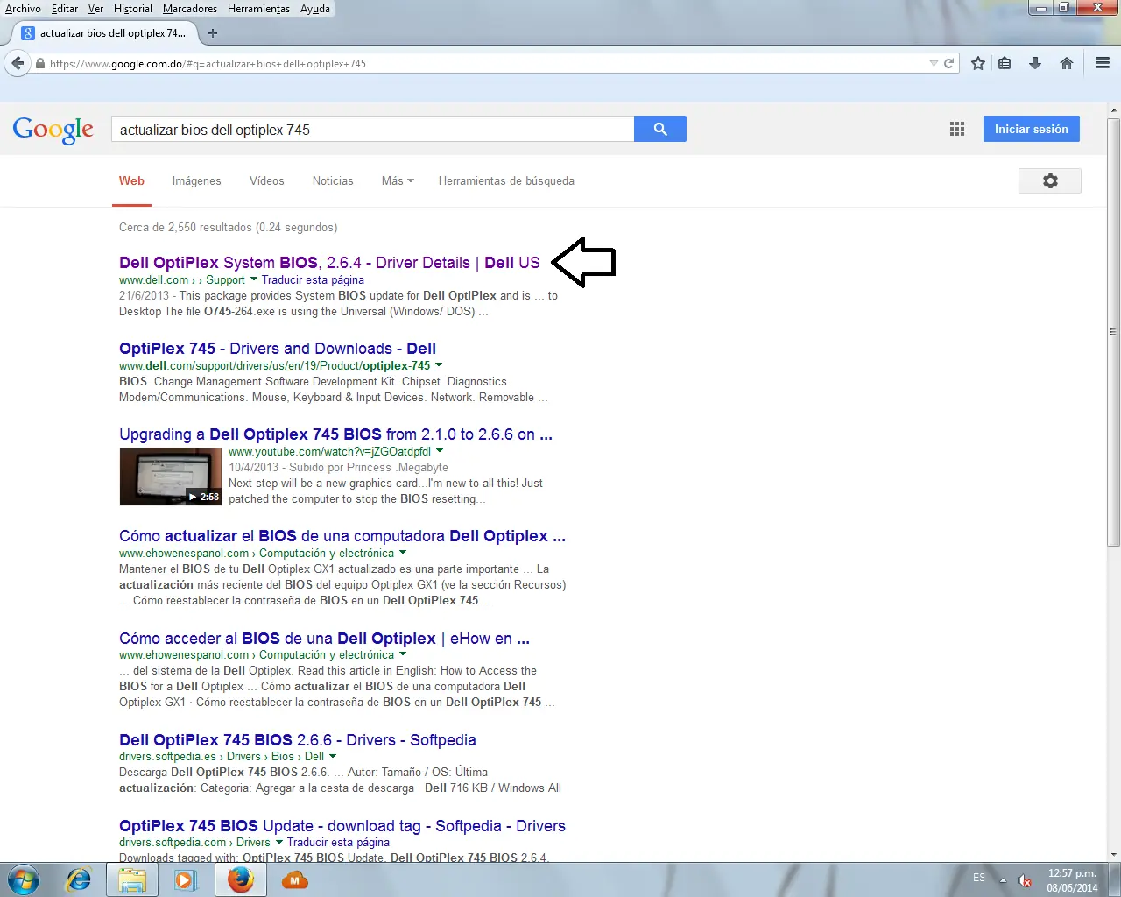1121x897 pixels.
Task: Open Windows Media Player from the taskbar
Action: [x=186, y=879]
